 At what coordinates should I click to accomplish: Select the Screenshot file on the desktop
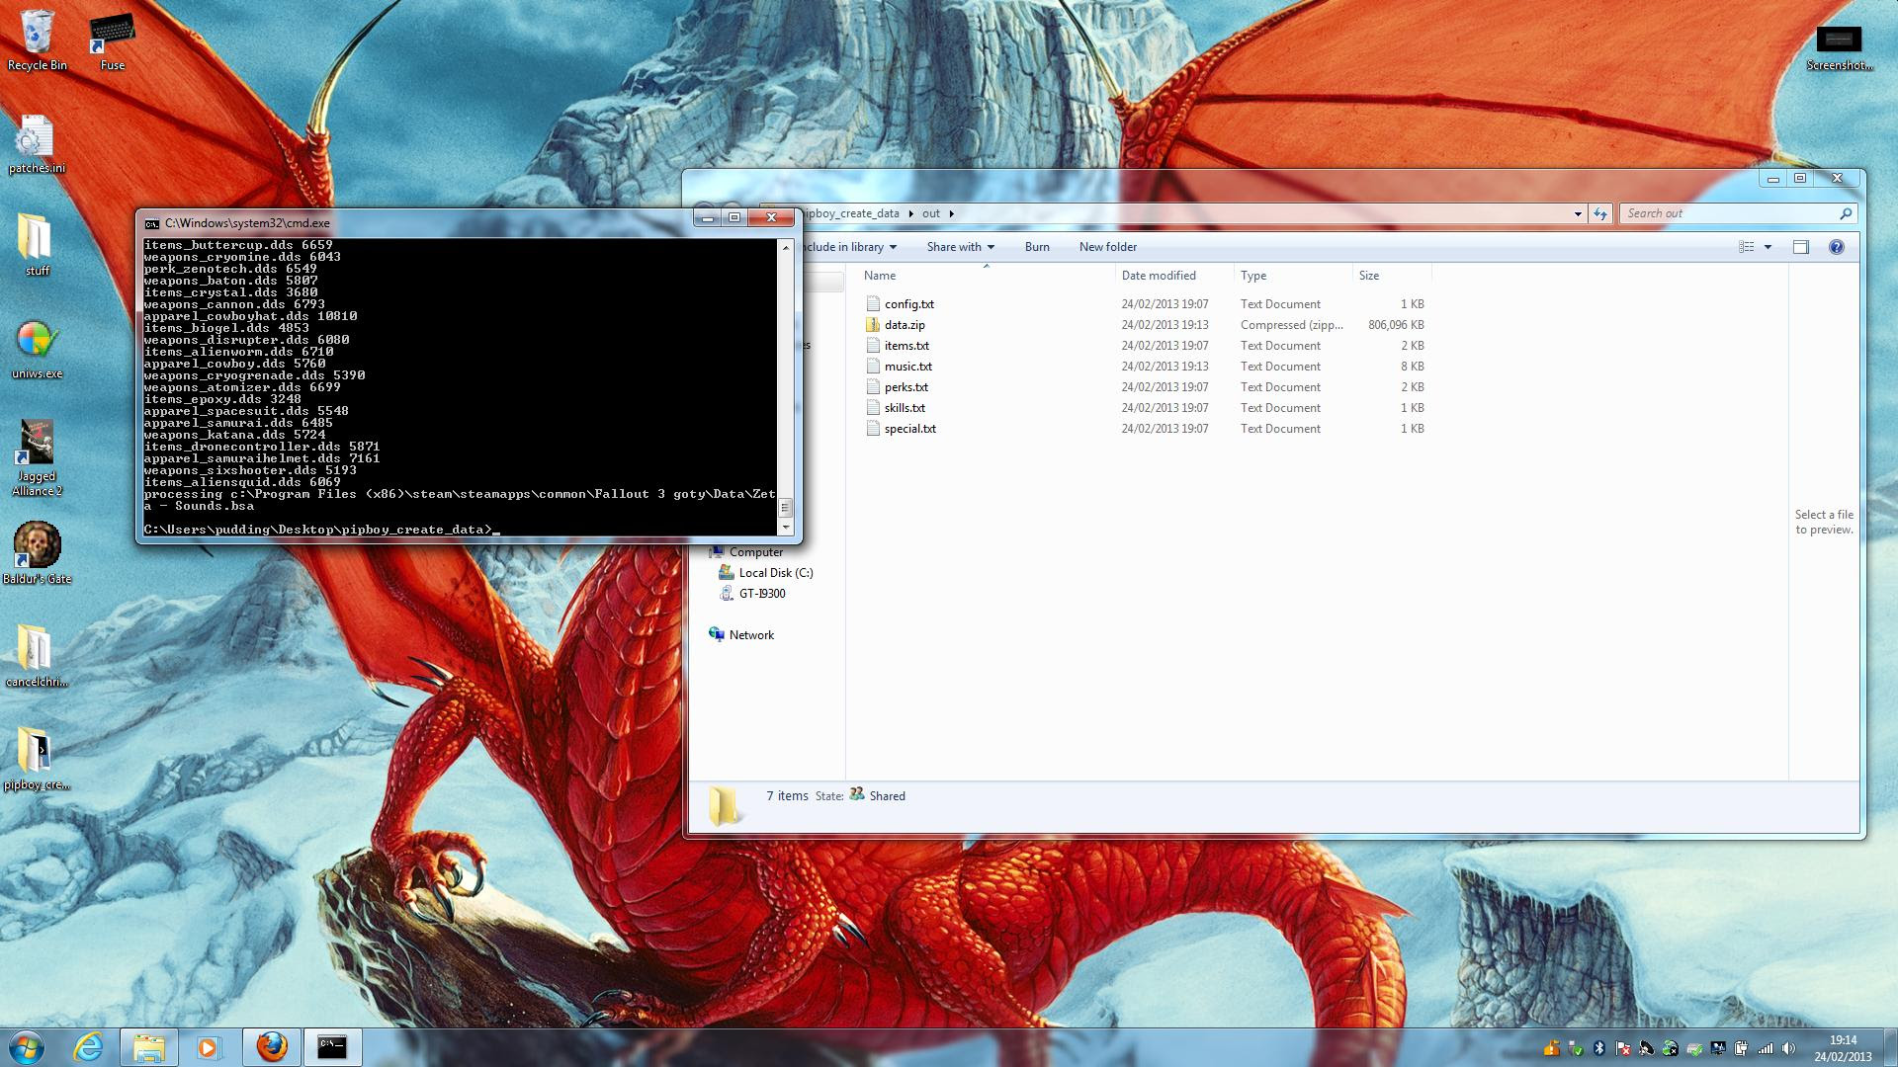[1839, 47]
